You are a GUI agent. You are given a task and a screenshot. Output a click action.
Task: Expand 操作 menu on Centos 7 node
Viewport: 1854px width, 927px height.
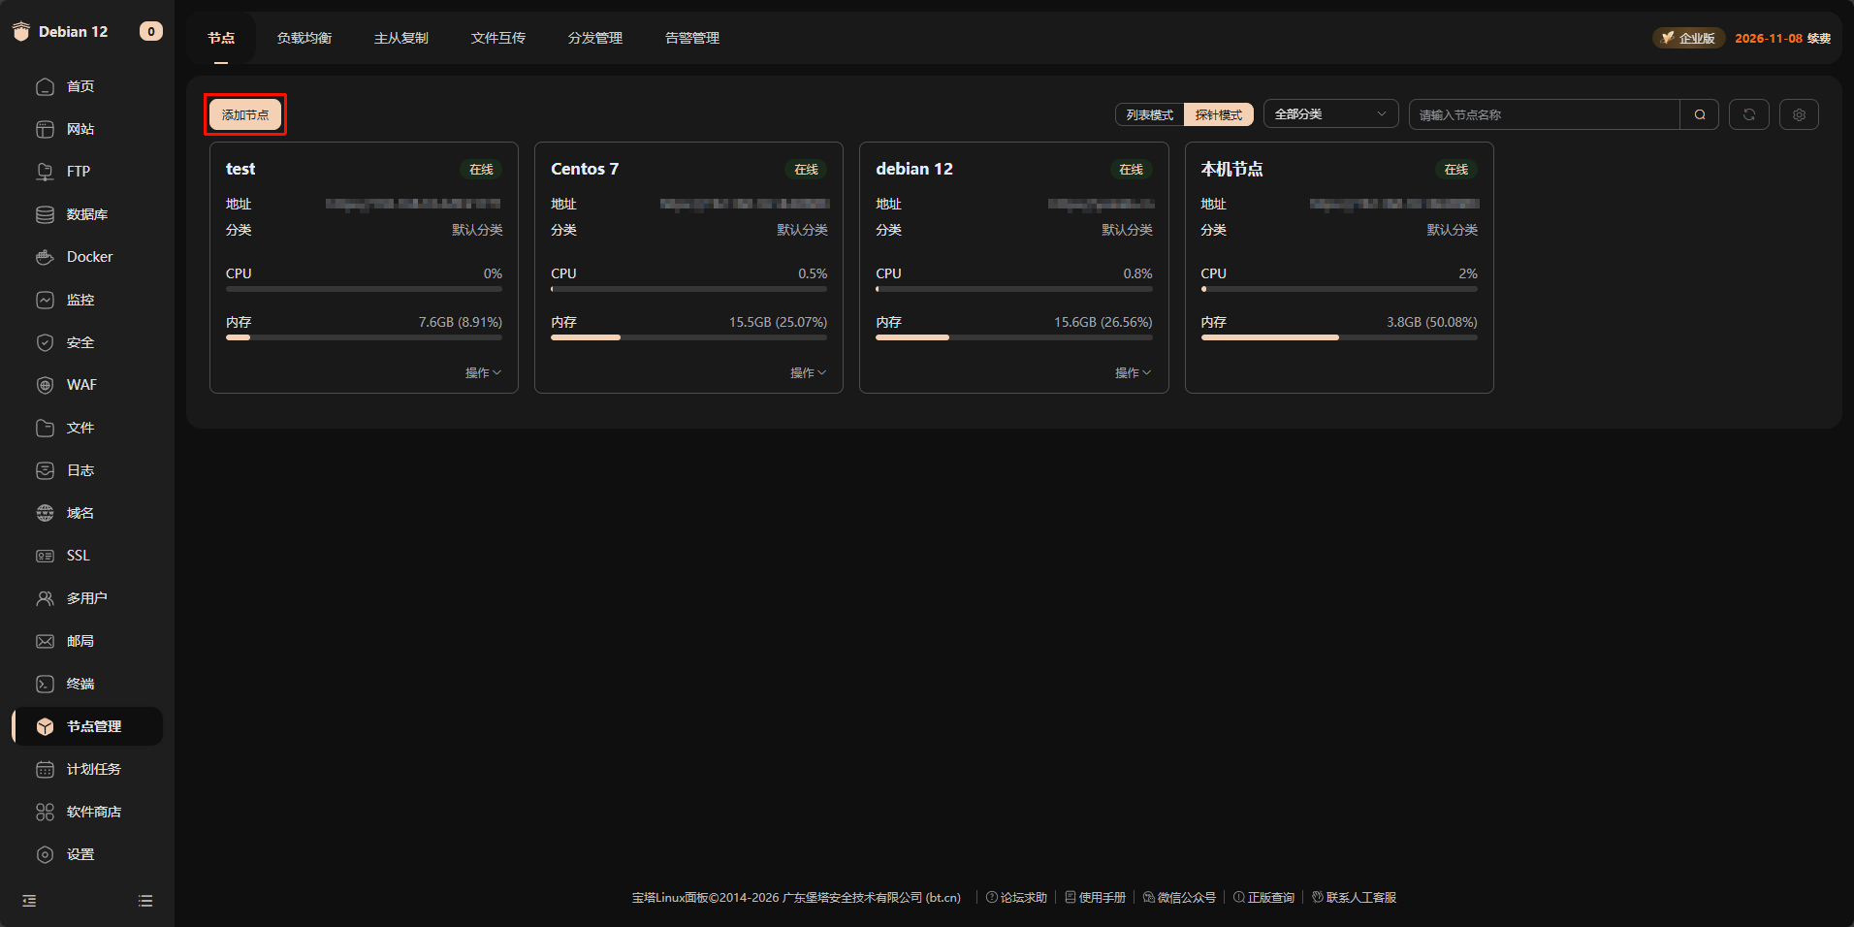point(808,372)
